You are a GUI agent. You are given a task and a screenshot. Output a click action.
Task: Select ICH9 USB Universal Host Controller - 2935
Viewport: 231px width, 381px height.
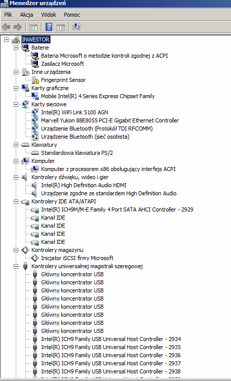tap(111, 347)
